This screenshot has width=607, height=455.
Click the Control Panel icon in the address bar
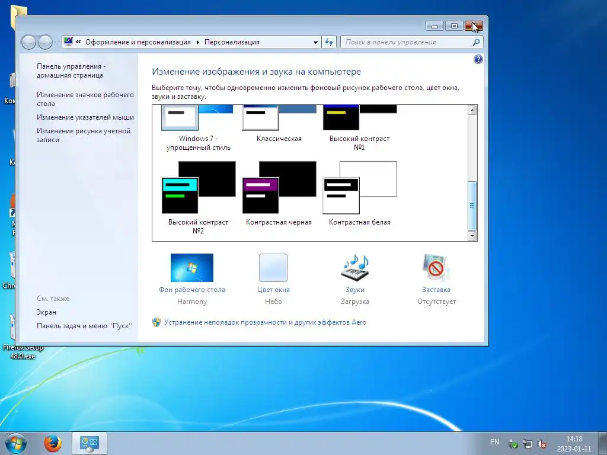coord(68,42)
